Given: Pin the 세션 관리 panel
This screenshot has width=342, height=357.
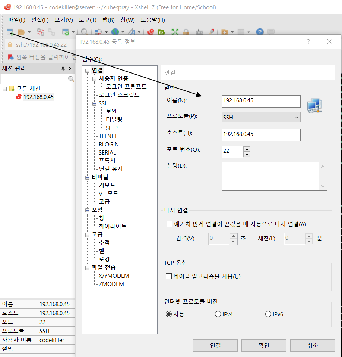Looking at the screenshot, I should coord(63,68).
